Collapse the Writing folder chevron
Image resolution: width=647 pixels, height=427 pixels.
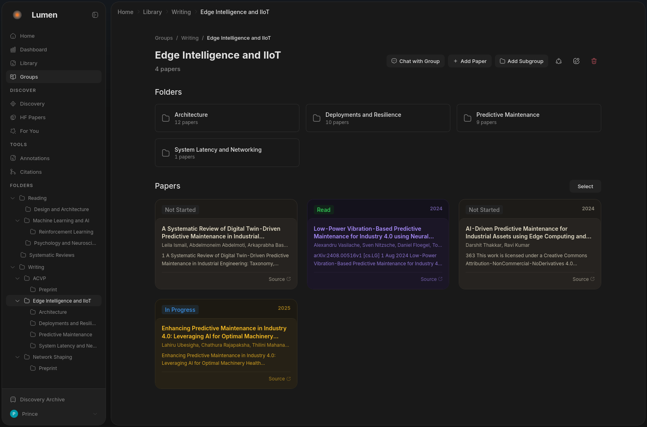coord(12,267)
